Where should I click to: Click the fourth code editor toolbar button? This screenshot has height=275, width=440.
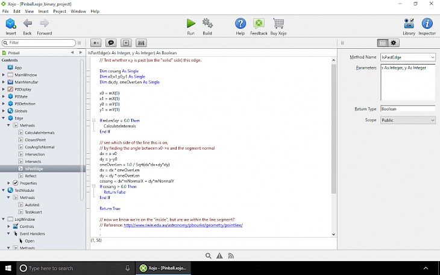(x=142, y=43)
